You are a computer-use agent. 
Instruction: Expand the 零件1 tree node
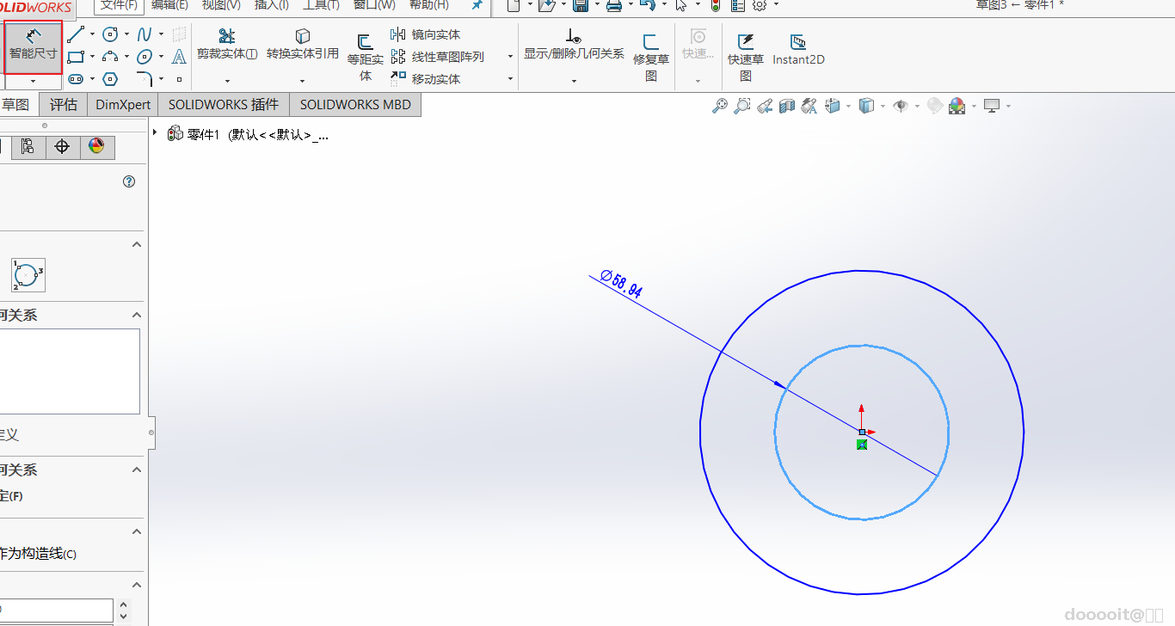(x=155, y=133)
